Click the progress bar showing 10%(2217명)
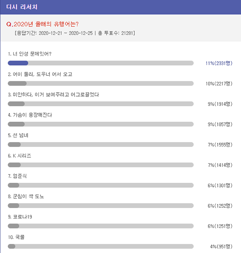The image size is (241, 253). [101, 84]
